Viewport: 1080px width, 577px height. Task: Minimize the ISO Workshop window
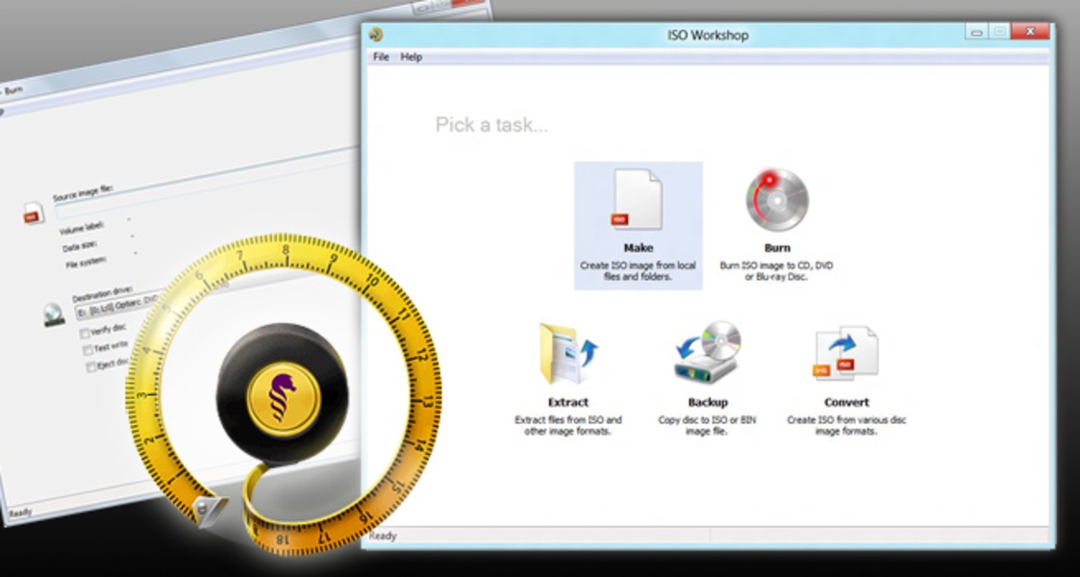point(975,32)
